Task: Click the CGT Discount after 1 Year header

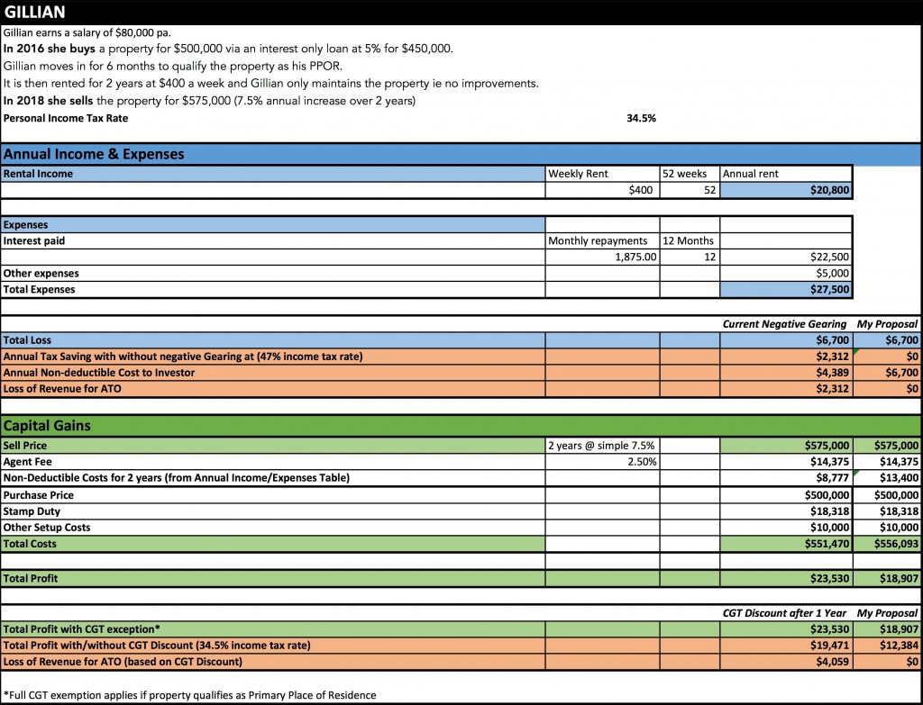Action: point(784,612)
